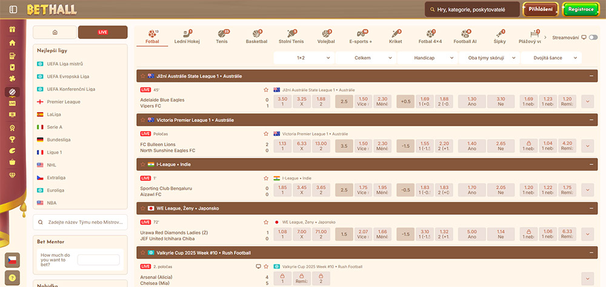Expand more markets for Urawa Red Diamonds match
Image resolution: width=606 pixels, height=287 pixels.
click(587, 234)
